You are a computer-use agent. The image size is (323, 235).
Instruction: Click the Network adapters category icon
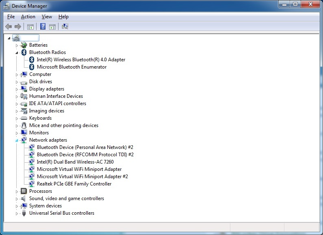(24, 140)
